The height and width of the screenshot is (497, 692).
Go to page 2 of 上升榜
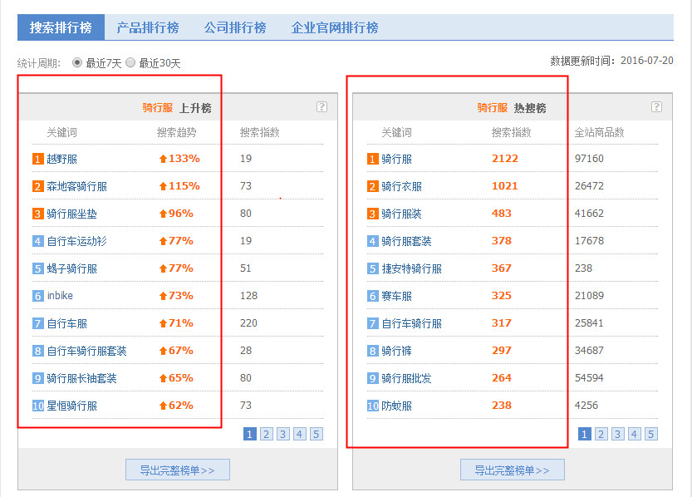pyautogui.click(x=266, y=434)
